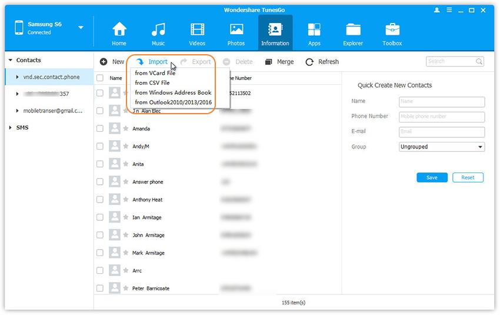Open the Photos section icon
500x315 pixels.
236,29
